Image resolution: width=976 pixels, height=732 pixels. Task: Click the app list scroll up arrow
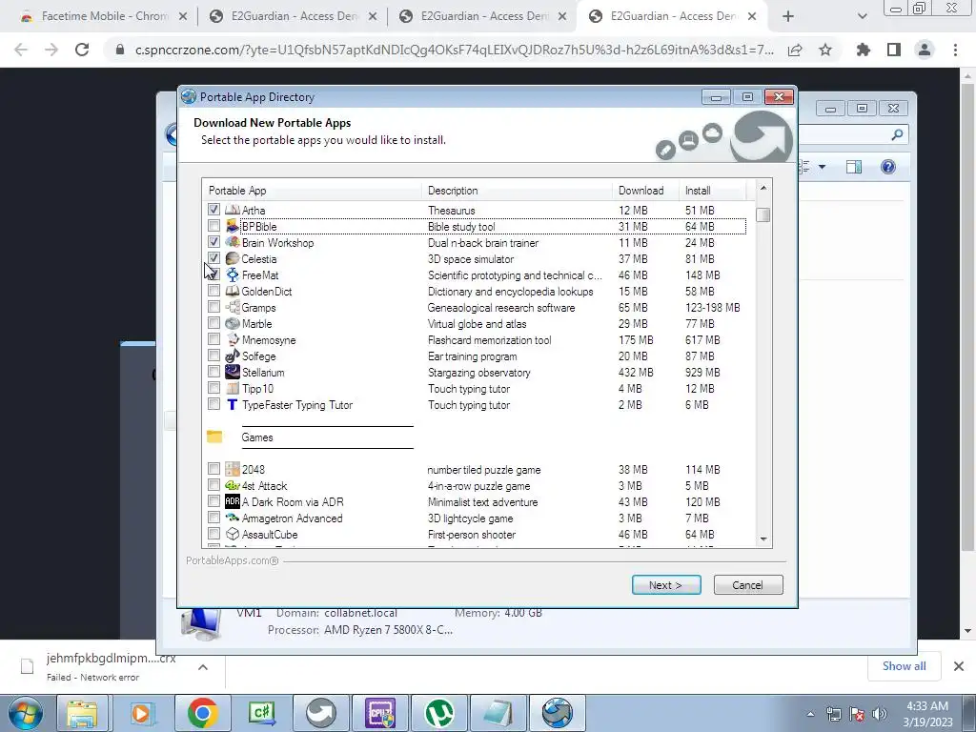tap(763, 188)
